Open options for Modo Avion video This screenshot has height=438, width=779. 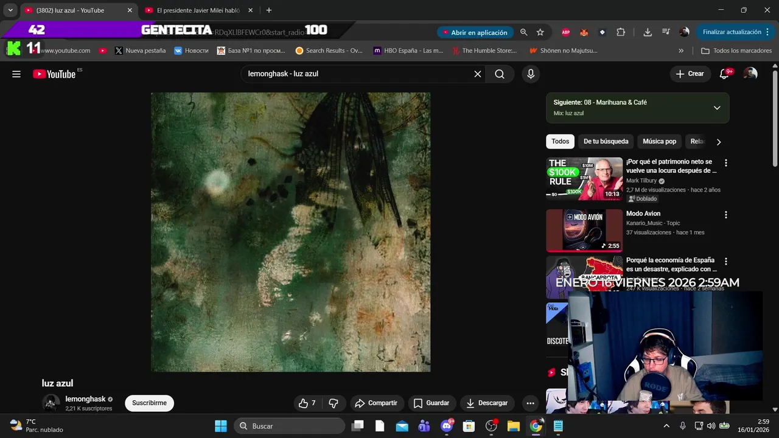(725, 215)
